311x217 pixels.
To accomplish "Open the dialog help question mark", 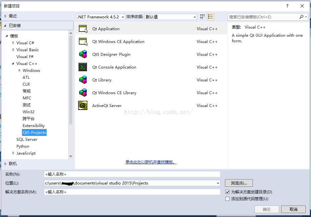I will (287, 6).
